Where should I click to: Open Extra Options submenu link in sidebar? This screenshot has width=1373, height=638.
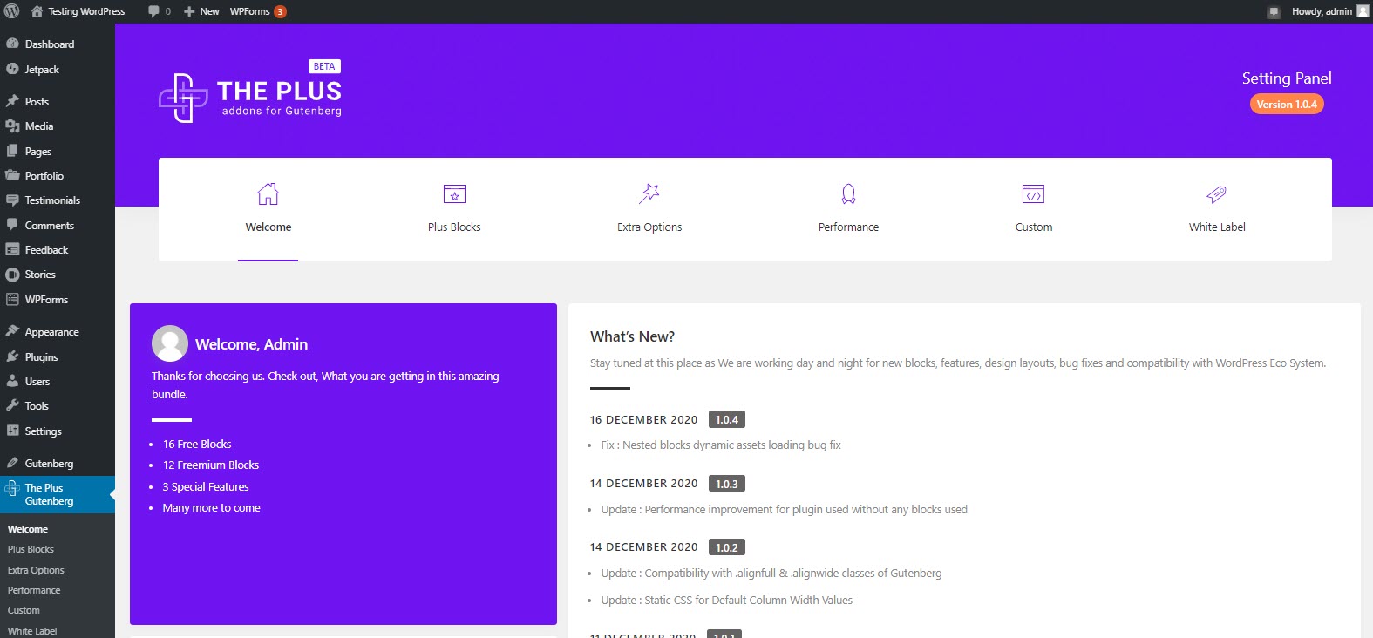36,570
